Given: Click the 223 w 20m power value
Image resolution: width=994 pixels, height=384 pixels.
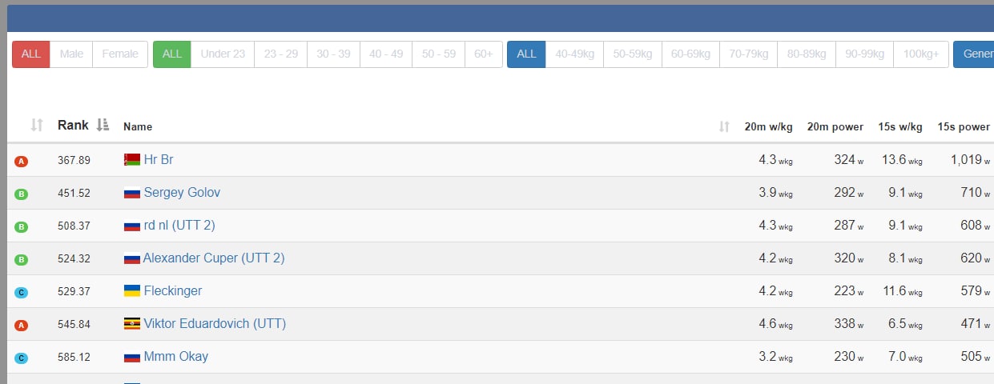Looking at the screenshot, I should coord(849,291).
